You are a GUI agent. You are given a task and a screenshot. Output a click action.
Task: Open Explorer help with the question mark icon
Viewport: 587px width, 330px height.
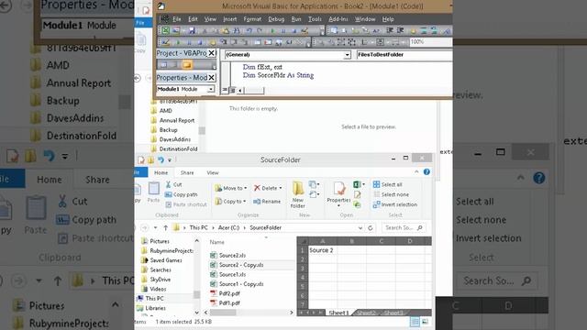tap(426, 171)
